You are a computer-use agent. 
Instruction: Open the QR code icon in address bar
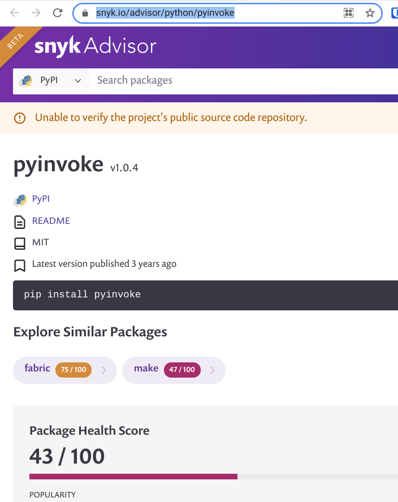pyautogui.click(x=348, y=12)
